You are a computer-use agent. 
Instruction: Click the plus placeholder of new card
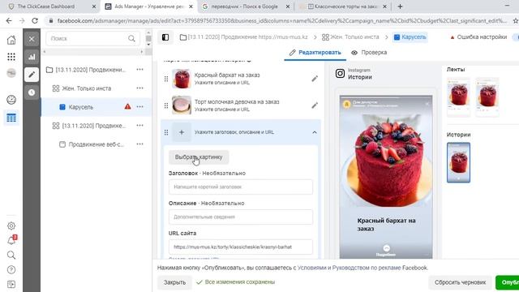[x=182, y=132]
